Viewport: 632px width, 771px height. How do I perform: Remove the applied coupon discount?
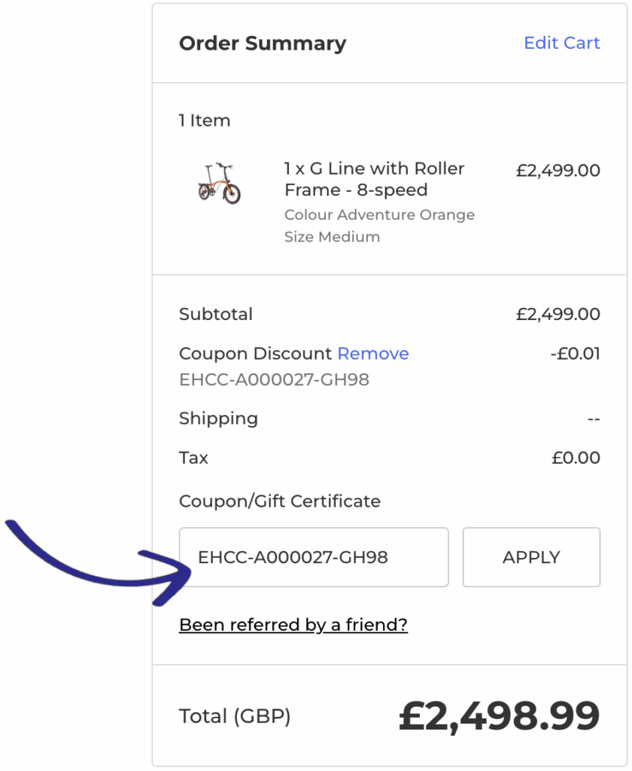click(x=372, y=353)
